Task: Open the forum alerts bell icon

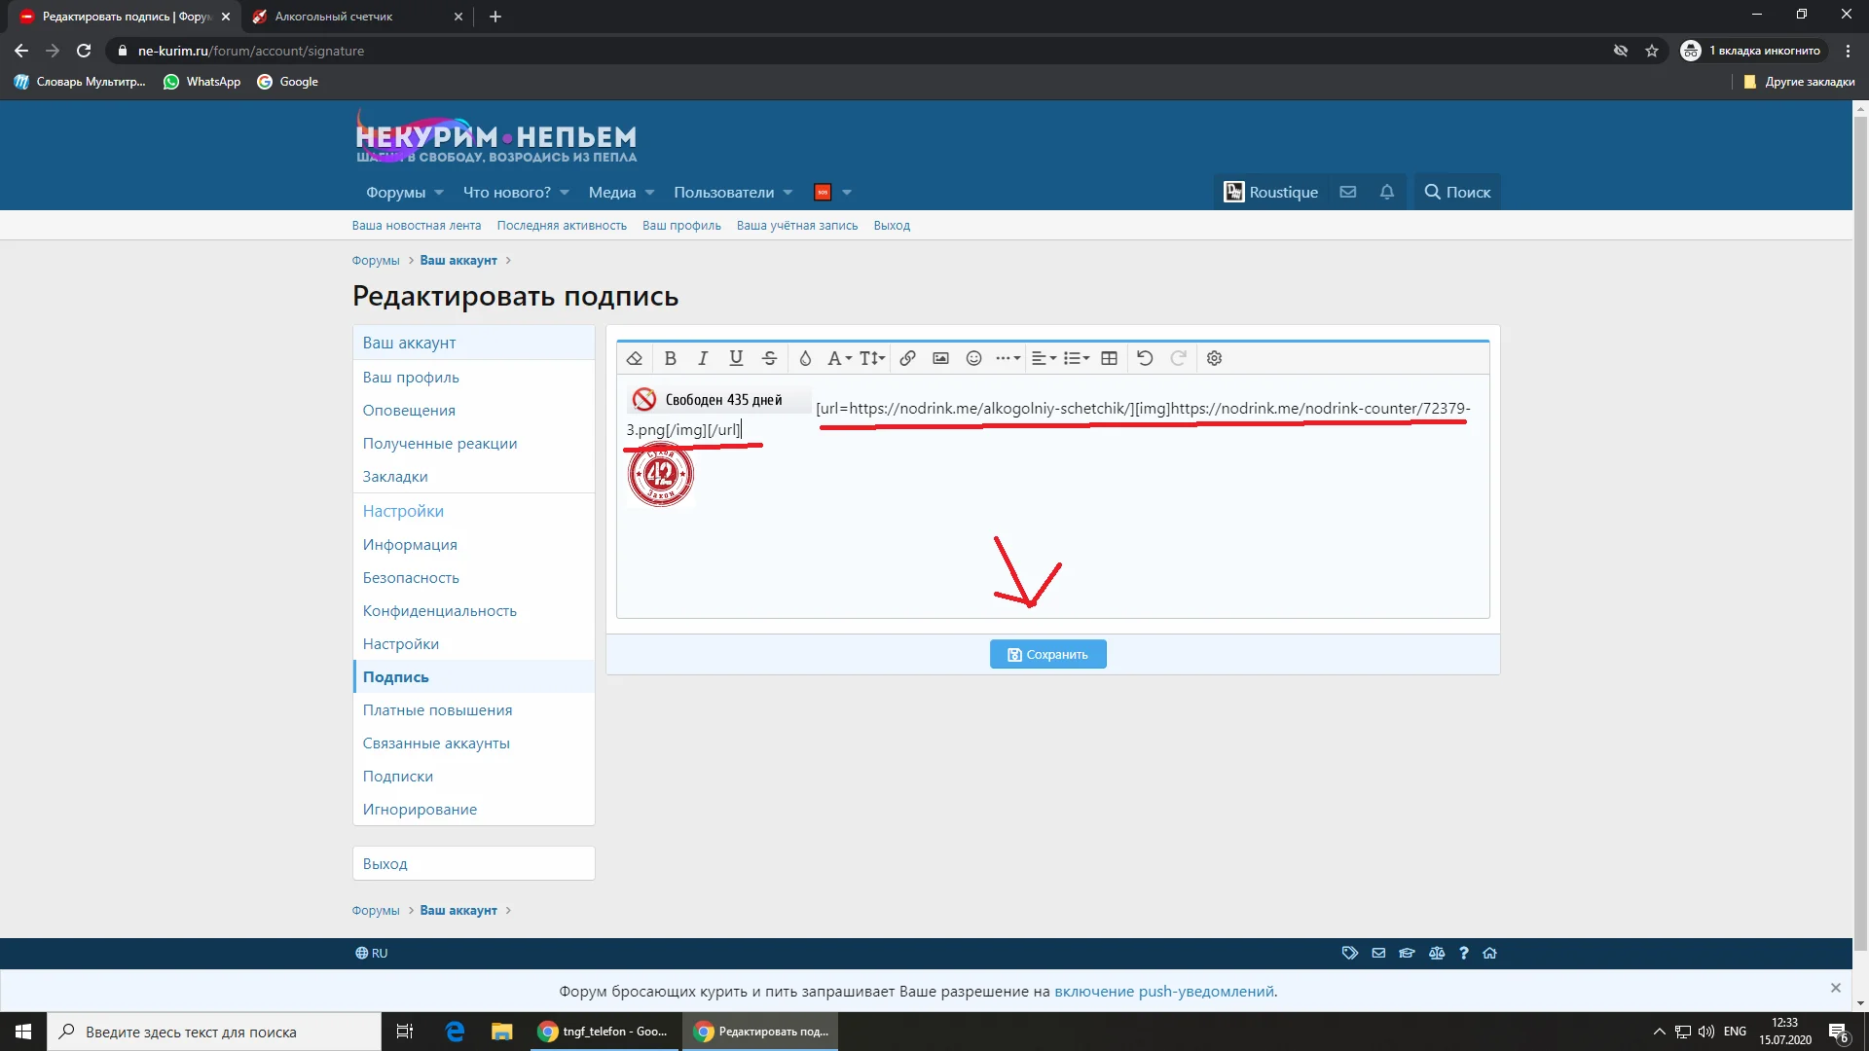Action: pyautogui.click(x=1387, y=192)
